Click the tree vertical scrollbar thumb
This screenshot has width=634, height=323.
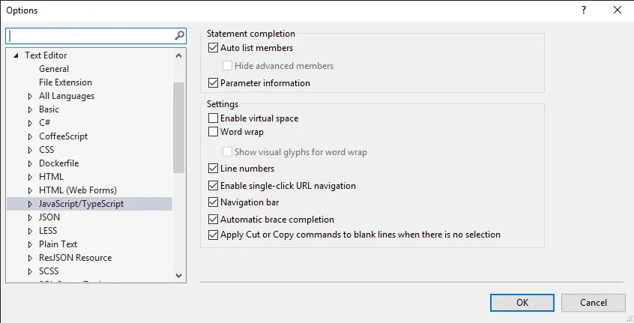pyautogui.click(x=178, y=127)
